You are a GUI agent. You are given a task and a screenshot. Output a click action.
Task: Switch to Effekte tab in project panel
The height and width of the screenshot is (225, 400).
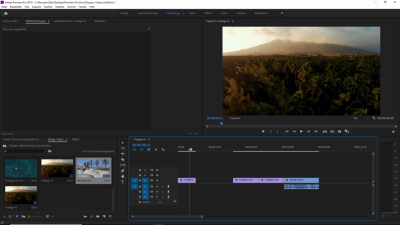tap(76, 139)
